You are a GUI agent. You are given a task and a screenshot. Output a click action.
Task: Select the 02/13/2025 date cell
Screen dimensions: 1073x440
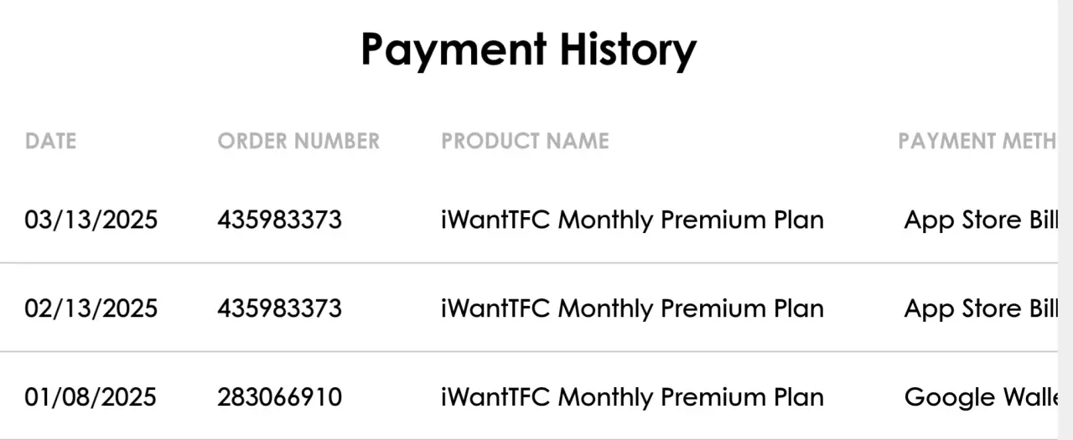tap(91, 308)
